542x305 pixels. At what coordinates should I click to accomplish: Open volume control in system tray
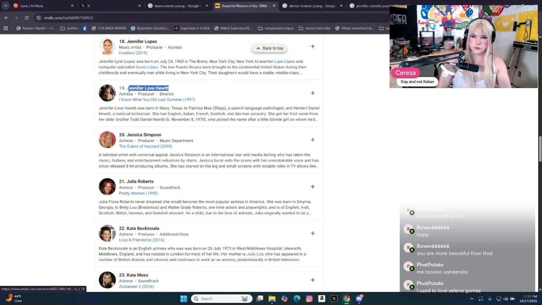(506, 299)
